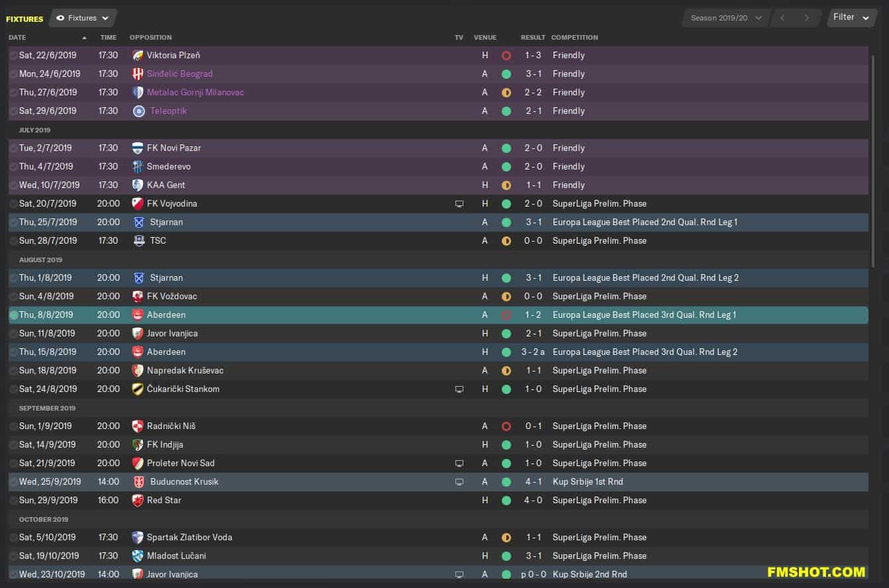Open Sinđelić Beograd team link

pyautogui.click(x=180, y=74)
